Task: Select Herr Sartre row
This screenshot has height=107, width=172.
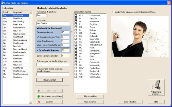Action: coord(16,25)
